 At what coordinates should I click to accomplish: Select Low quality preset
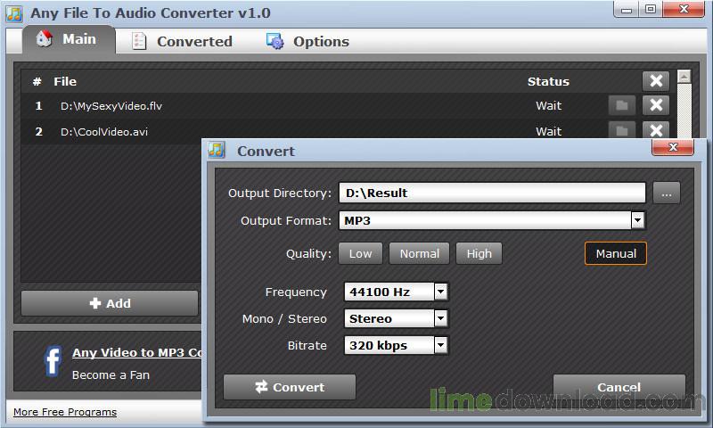pyautogui.click(x=361, y=253)
